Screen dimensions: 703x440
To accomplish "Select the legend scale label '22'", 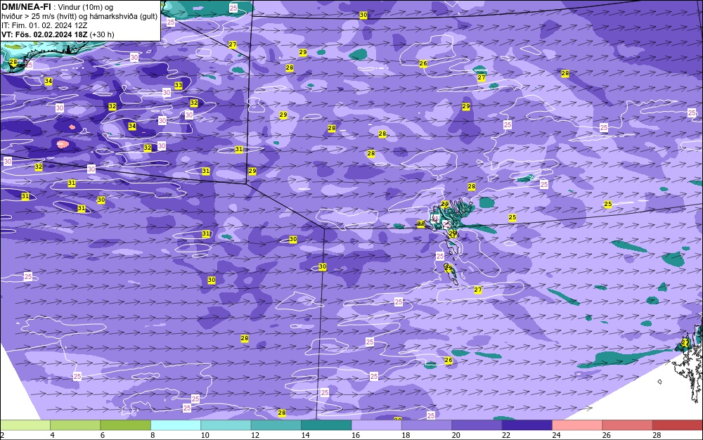I will pyautogui.click(x=506, y=435).
